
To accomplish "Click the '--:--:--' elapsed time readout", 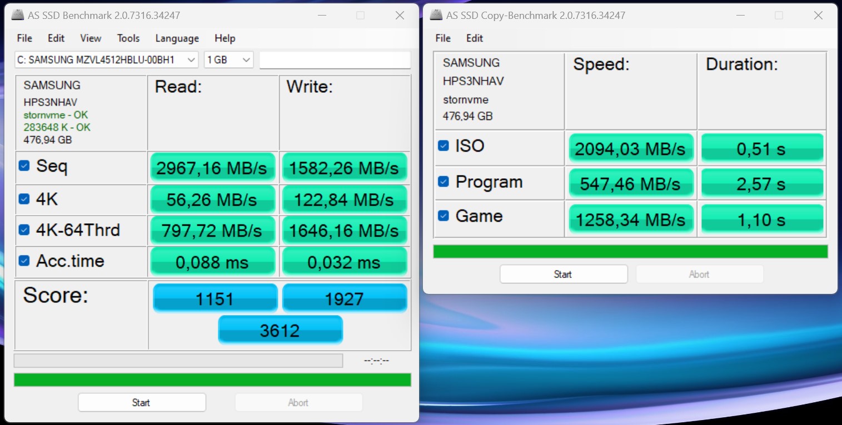I will pyautogui.click(x=376, y=361).
